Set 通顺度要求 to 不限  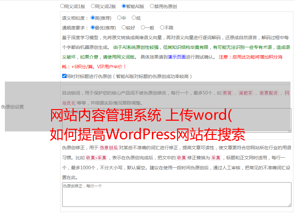(x=162, y=28)
